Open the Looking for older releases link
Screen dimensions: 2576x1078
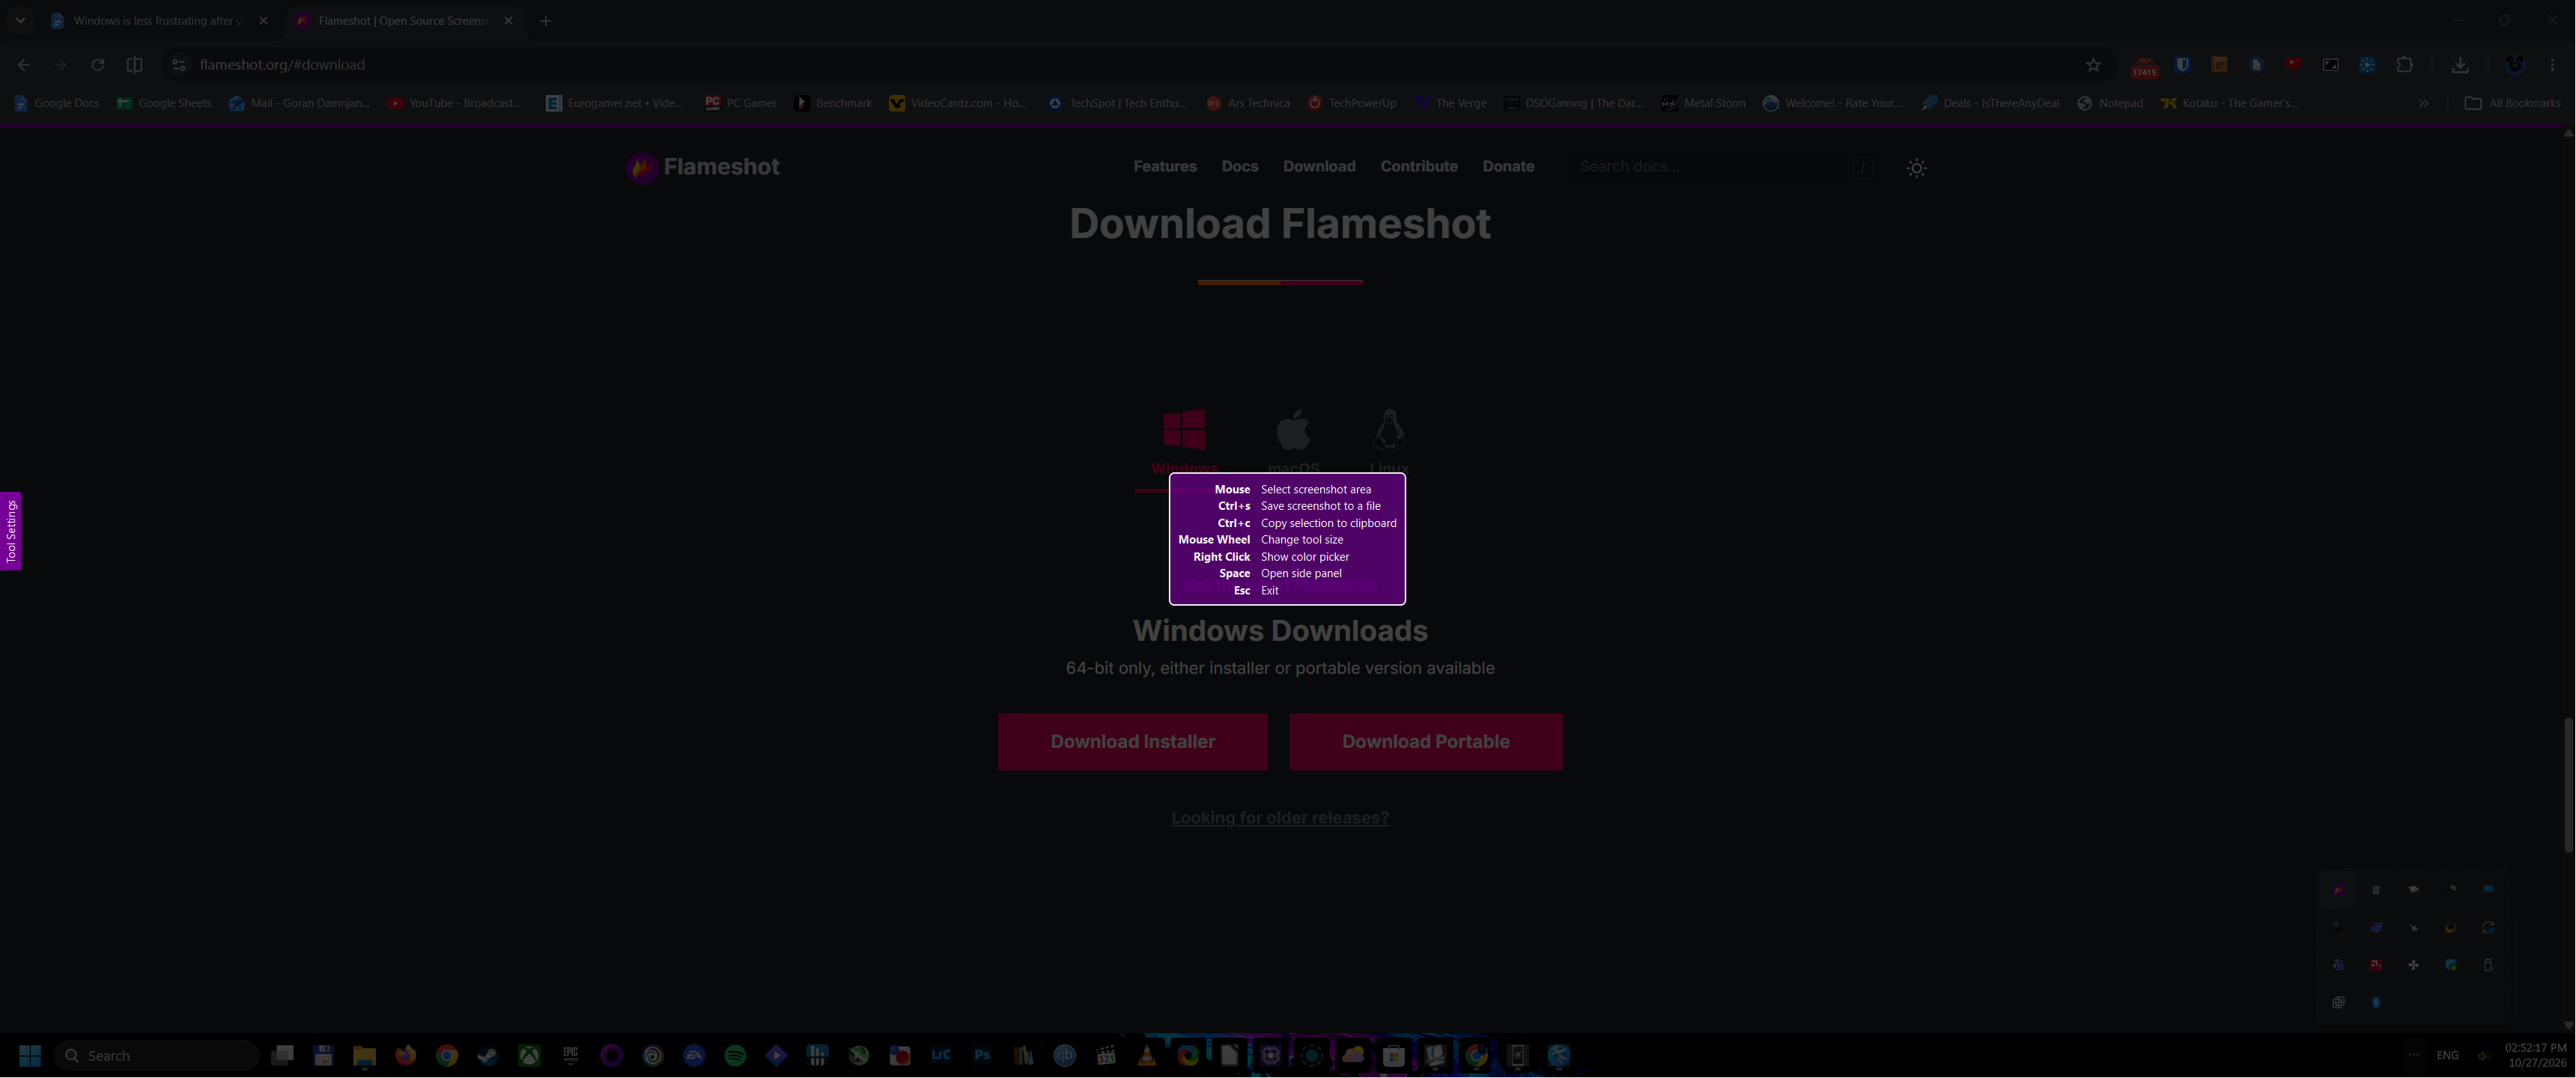click(1280, 818)
